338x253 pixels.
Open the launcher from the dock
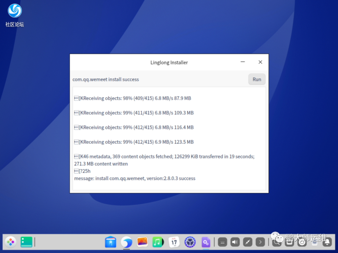coord(11,242)
